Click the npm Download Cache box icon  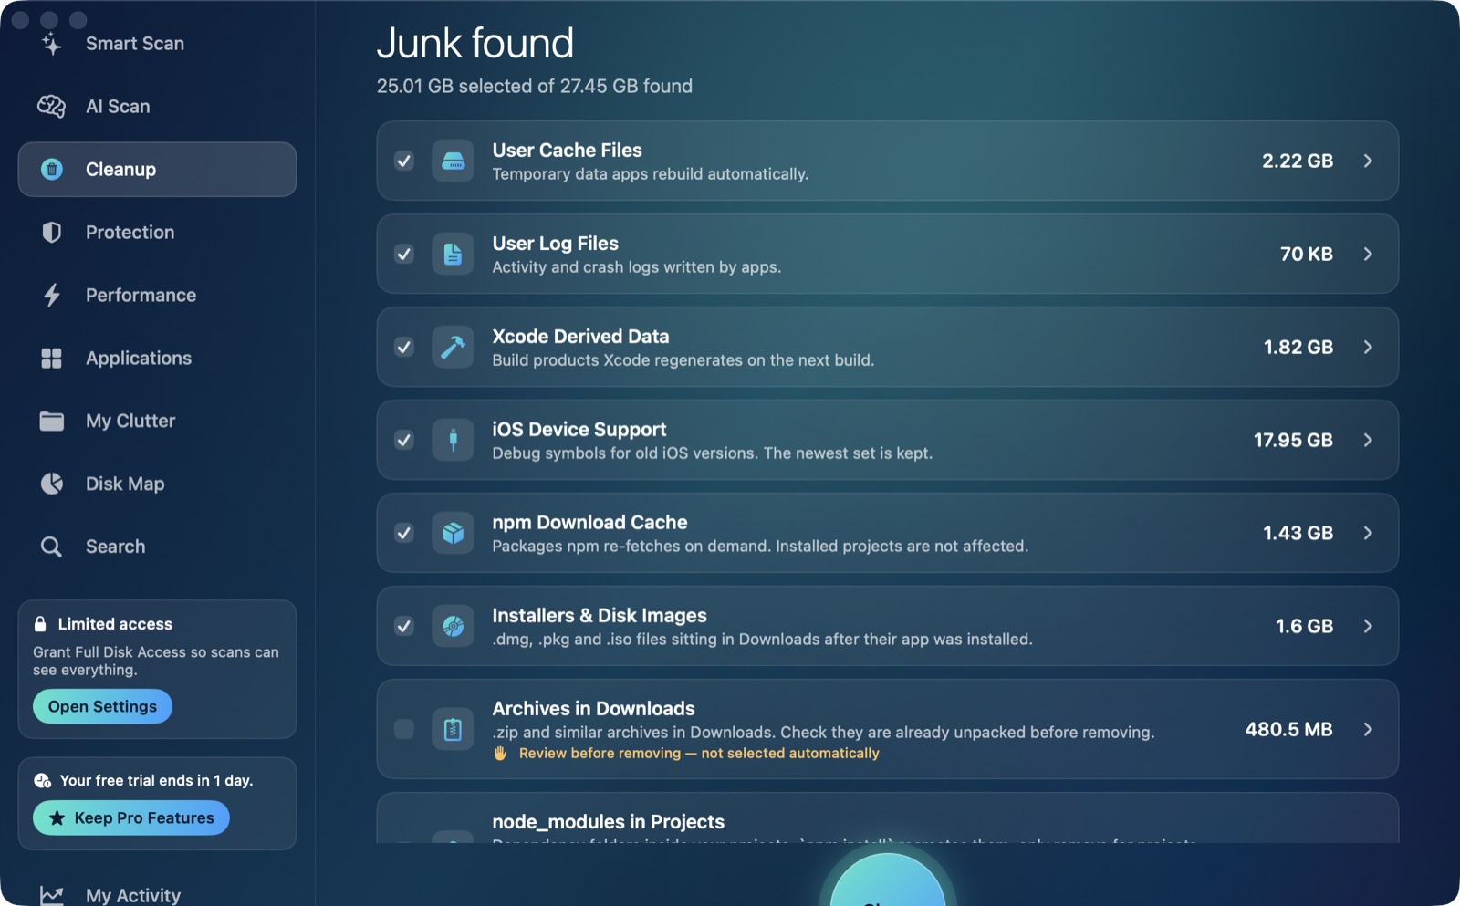tap(453, 534)
